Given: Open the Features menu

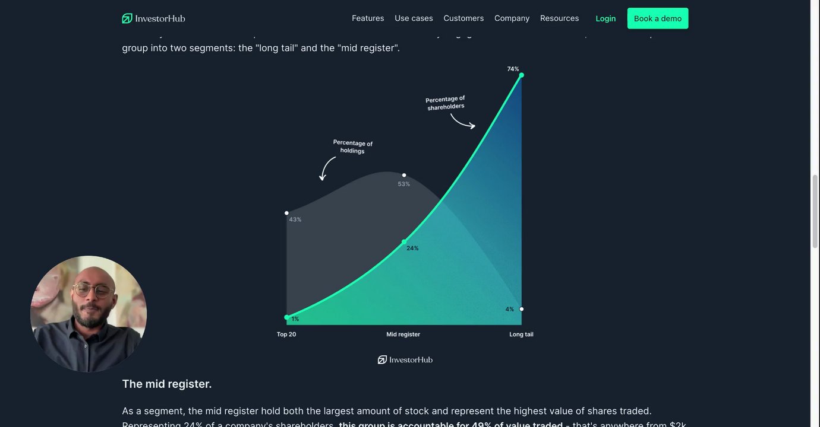Looking at the screenshot, I should [x=368, y=18].
